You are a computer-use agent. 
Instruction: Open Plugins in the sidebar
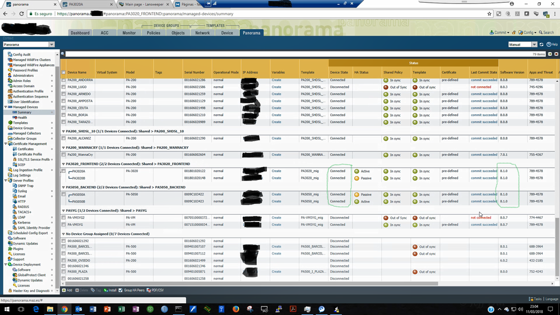[x=18, y=249]
